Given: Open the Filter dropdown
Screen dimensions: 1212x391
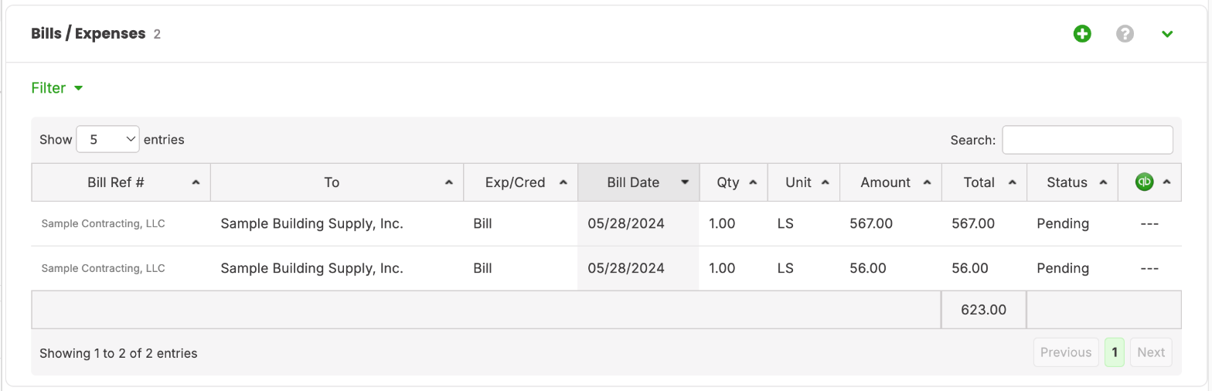Looking at the screenshot, I should 57,88.
